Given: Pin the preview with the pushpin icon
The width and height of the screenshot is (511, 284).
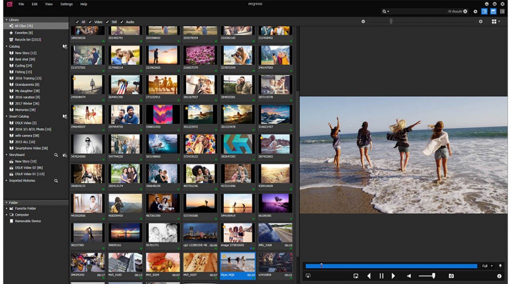Looking at the screenshot, I should point(500,266).
